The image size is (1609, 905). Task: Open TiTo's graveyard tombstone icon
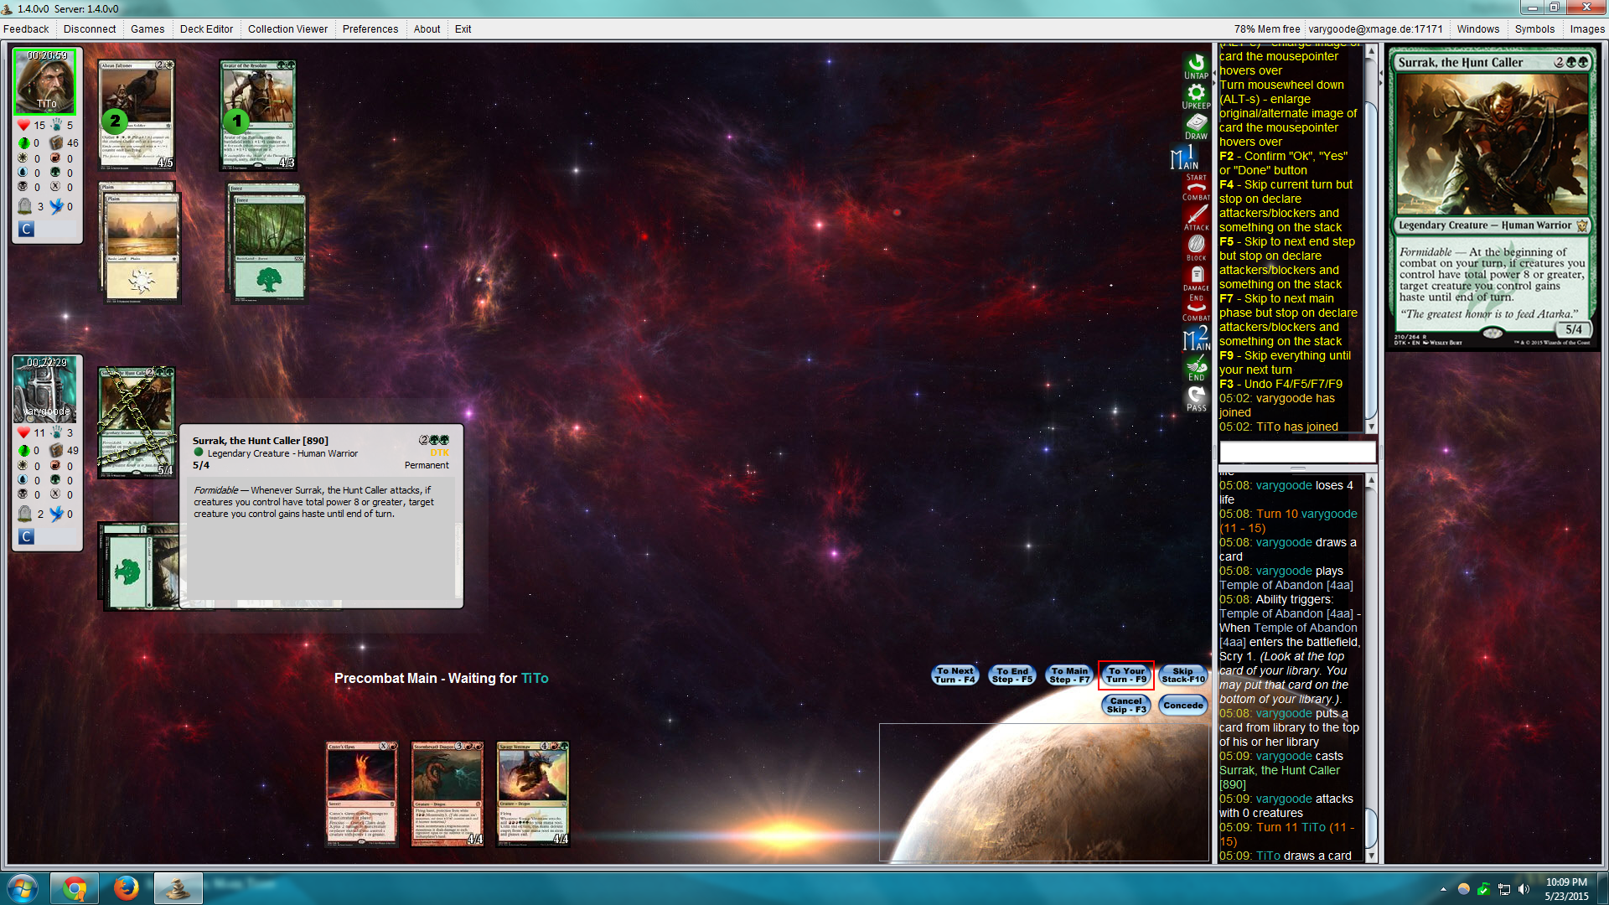click(25, 206)
